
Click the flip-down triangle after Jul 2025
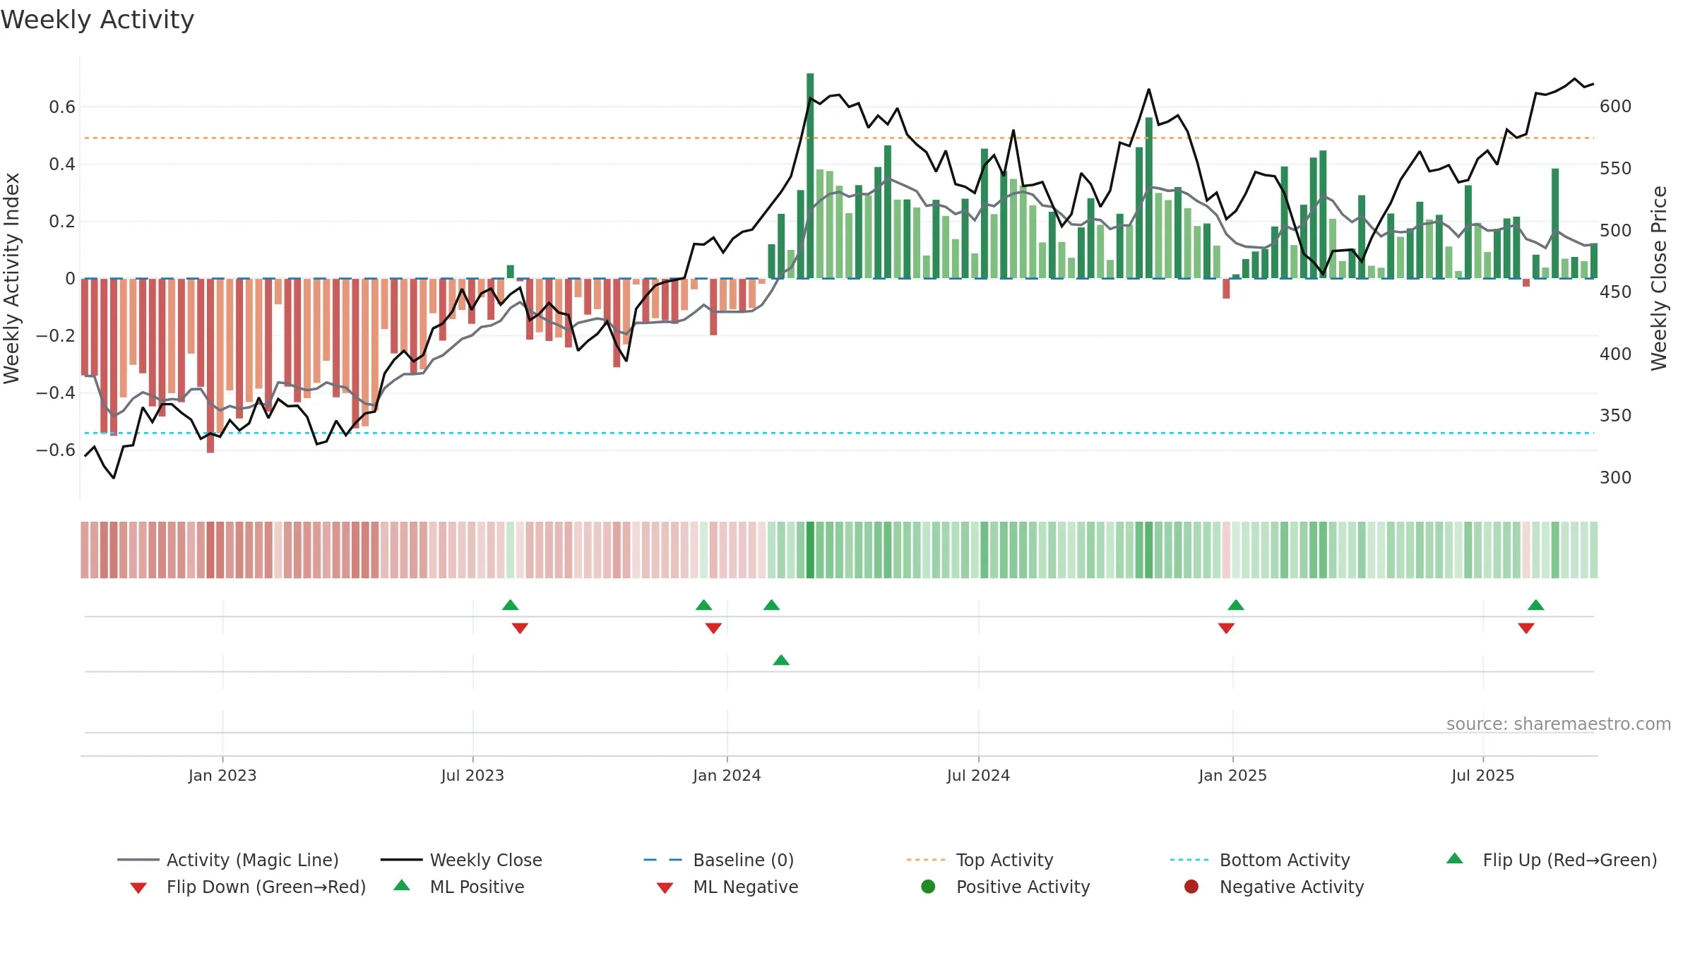[1526, 628]
